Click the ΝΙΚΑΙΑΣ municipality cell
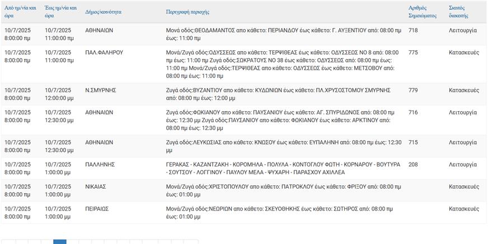 tap(96, 186)
